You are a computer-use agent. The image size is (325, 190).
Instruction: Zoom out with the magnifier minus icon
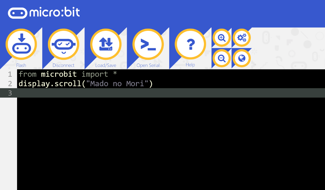click(x=222, y=58)
